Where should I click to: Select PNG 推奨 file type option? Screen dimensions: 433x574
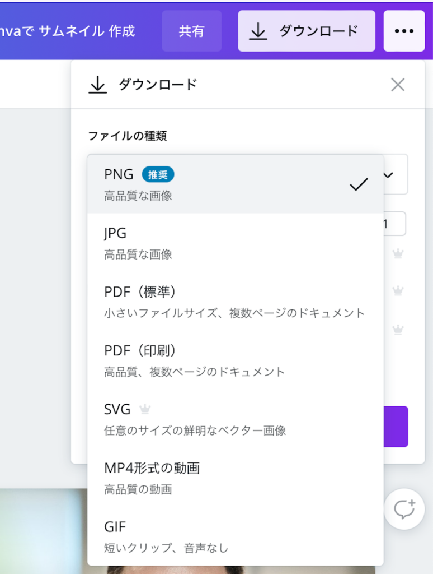point(236,184)
